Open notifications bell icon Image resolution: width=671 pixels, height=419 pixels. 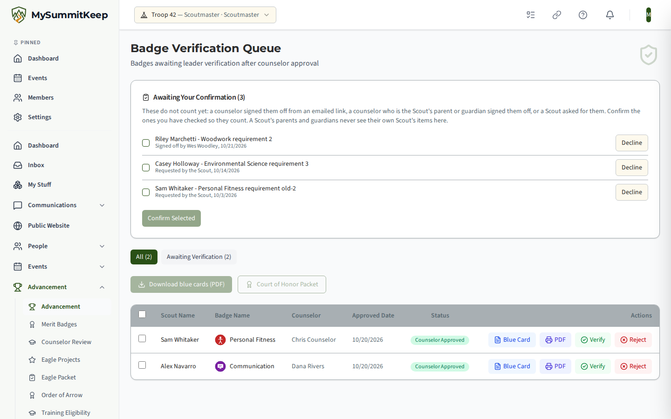(x=610, y=15)
